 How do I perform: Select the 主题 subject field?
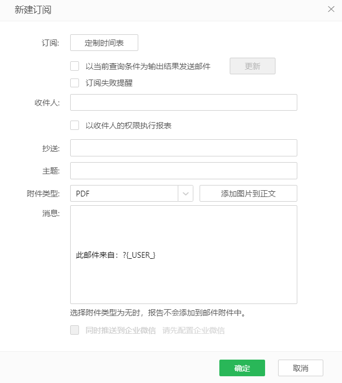pyautogui.click(x=183, y=171)
